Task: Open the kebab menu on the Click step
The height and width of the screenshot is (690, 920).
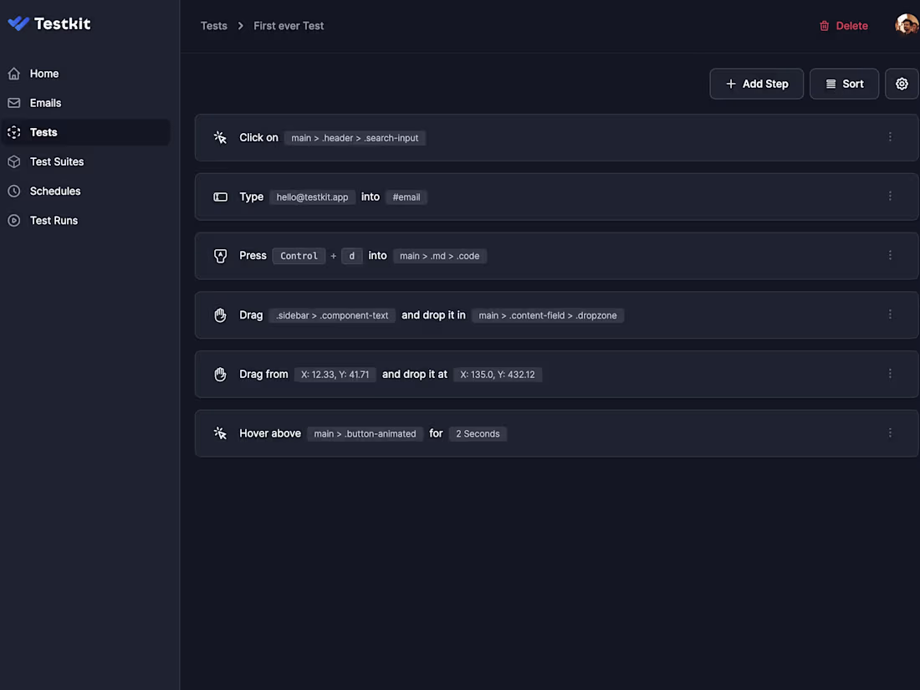Action: [x=890, y=136]
